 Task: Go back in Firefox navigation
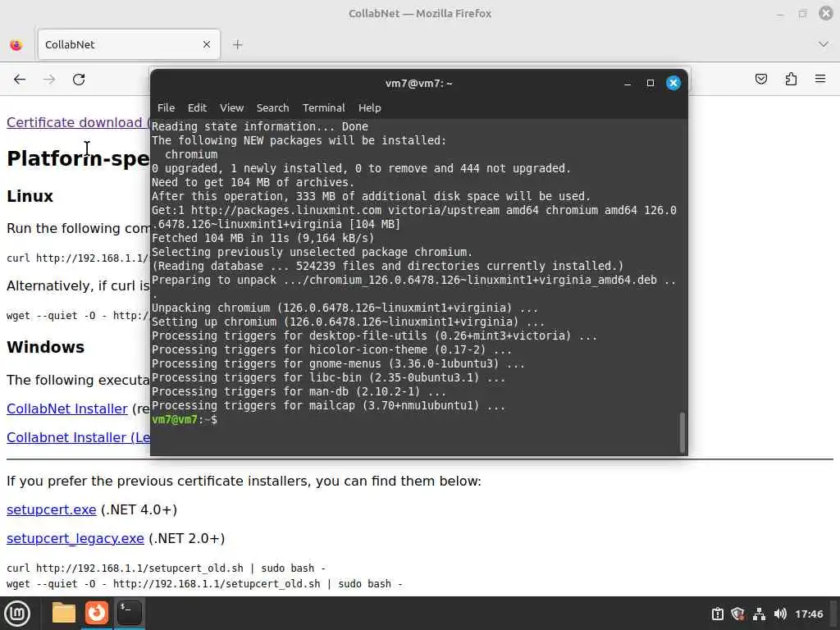(20, 80)
